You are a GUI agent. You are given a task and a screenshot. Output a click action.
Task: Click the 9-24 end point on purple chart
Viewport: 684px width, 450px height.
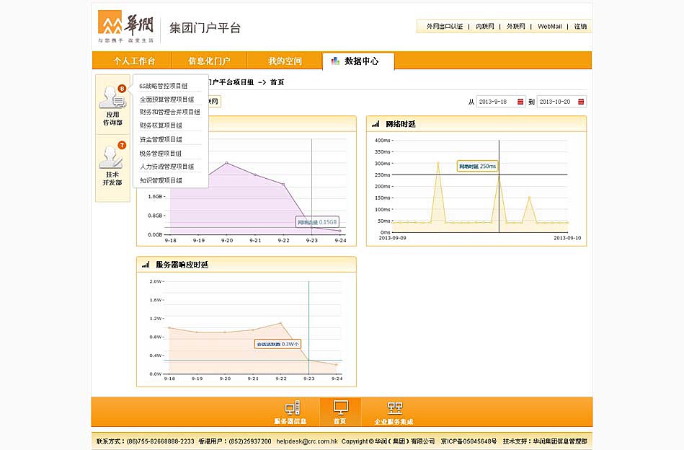point(340,231)
